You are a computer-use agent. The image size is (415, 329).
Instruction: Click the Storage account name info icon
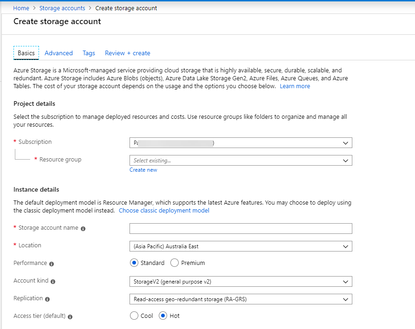[x=83, y=229]
